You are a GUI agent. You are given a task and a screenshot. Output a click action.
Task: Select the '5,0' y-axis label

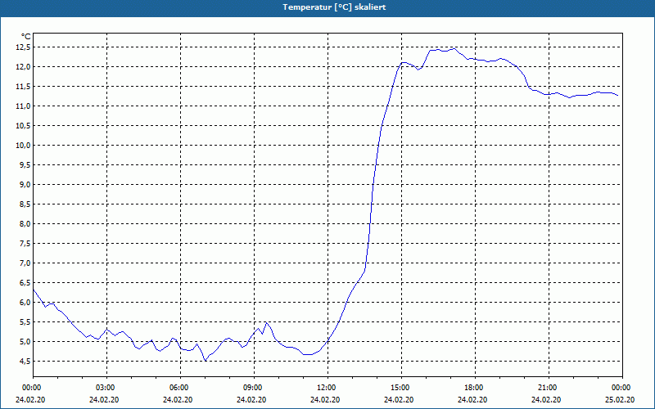[25, 341]
